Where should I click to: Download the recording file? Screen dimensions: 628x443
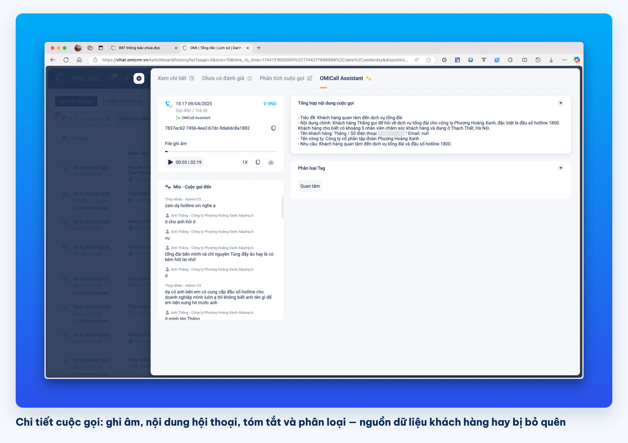(271, 162)
